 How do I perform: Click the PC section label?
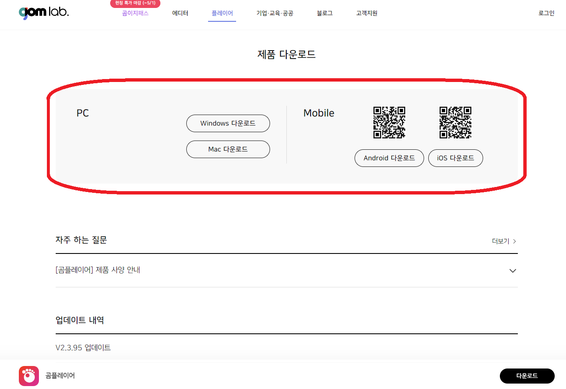pos(83,113)
